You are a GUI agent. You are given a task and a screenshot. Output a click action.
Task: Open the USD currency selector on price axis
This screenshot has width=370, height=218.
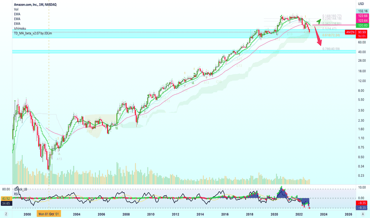tap(361, 4)
